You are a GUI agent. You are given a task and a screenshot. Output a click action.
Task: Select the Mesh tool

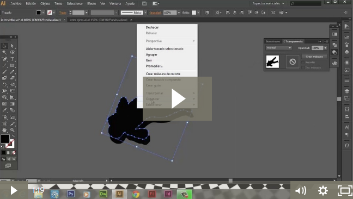[4, 104]
